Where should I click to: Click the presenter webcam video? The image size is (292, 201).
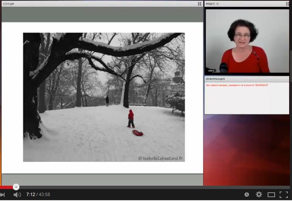tap(247, 41)
